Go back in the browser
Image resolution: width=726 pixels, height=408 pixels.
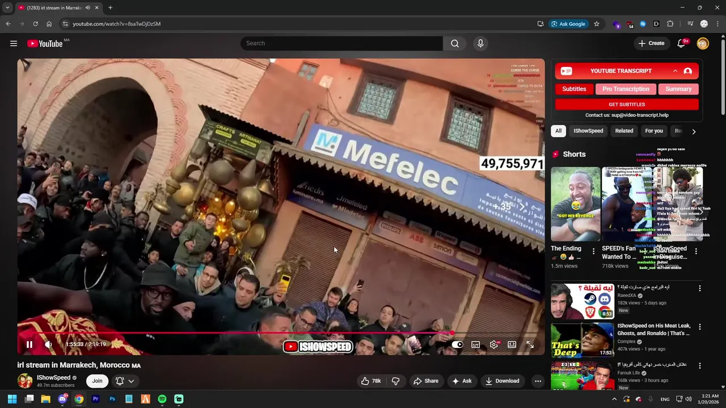(x=8, y=24)
